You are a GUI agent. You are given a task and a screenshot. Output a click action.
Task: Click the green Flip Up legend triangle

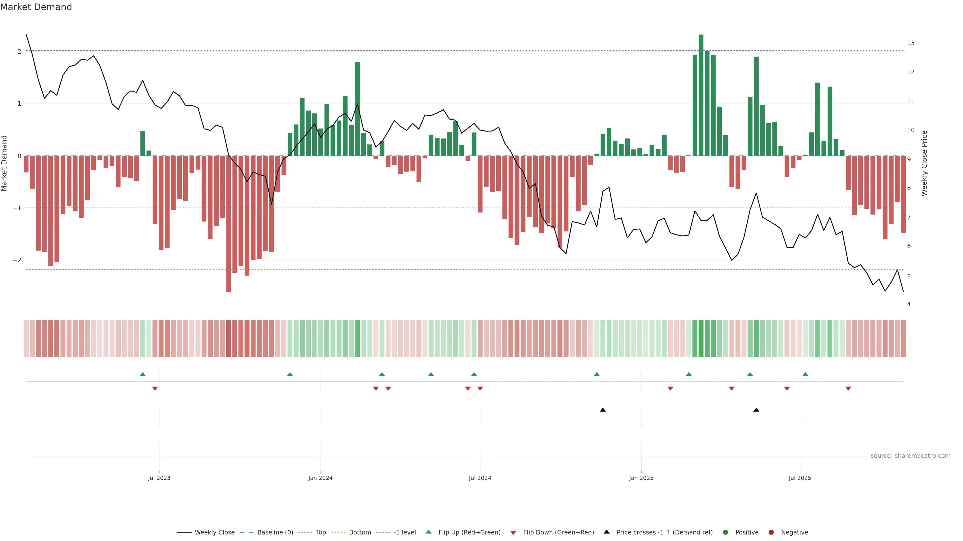[428, 532]
